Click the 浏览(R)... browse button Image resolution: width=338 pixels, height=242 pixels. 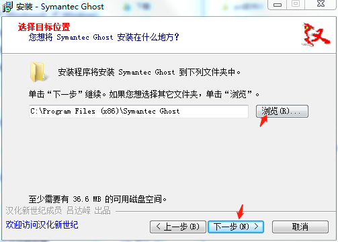(x=282, y=111)
